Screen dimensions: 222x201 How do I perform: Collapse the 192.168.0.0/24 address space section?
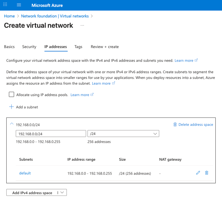point(12,124)
